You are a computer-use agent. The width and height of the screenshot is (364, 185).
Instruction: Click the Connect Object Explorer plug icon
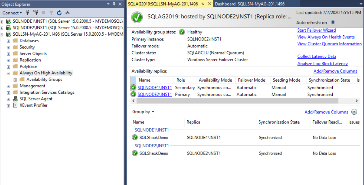(x=28, y=13)
